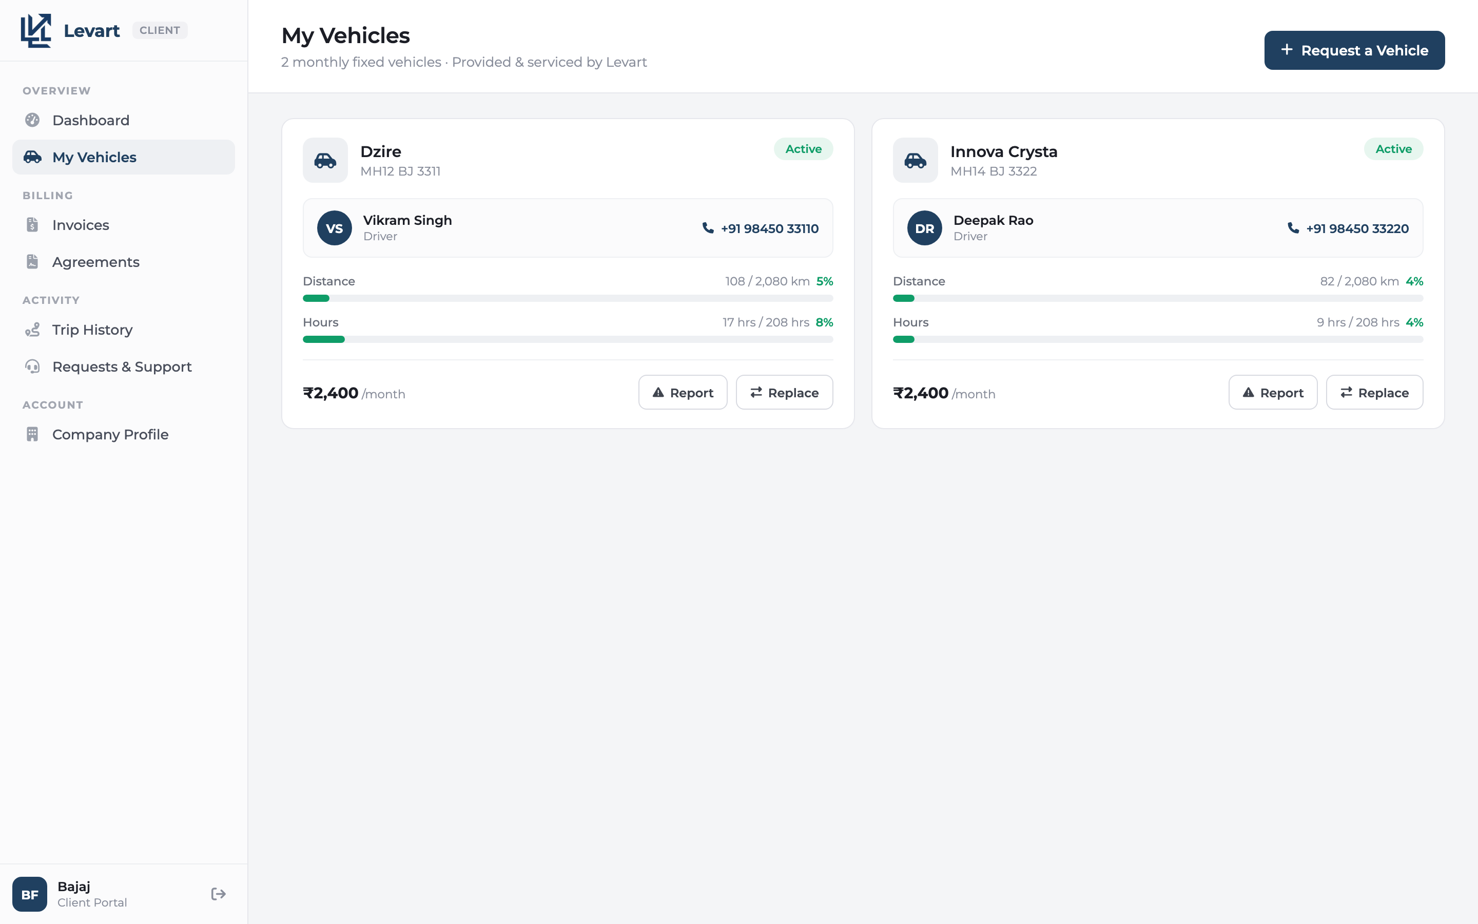The width and height of the screenshot is (1478, 924).
Task: Click the plate number MH12 BJ 3311
Action: point(400,171)
